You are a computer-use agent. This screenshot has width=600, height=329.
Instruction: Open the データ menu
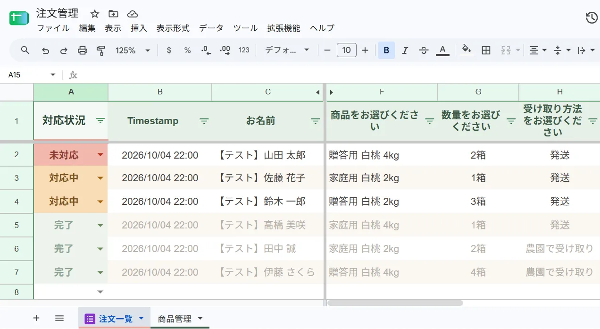(211, 28)
